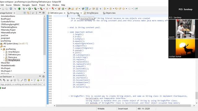Open dropdown next to Back navigation arrow
The width and height of the screenshot is (198, 111).
127,9
